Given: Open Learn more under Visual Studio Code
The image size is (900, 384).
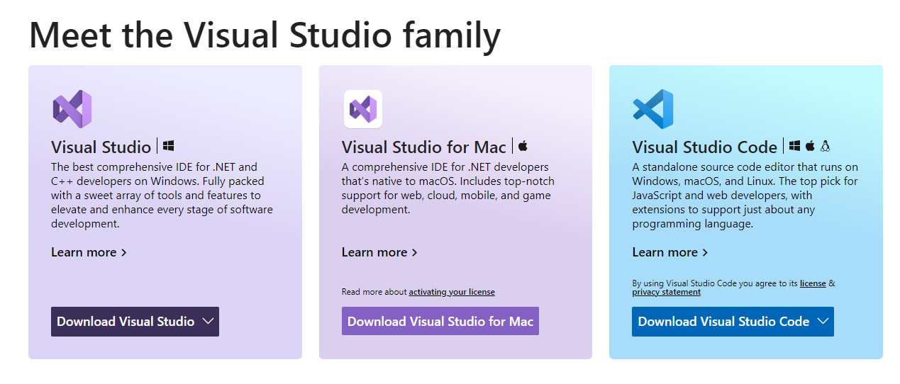Looking at the screenshot, I should pyautogui.click(x=665, y=252).
